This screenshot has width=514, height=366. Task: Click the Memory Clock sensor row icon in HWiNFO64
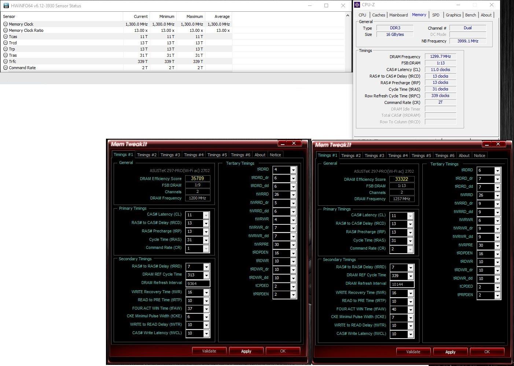click(x=5, y=24)
